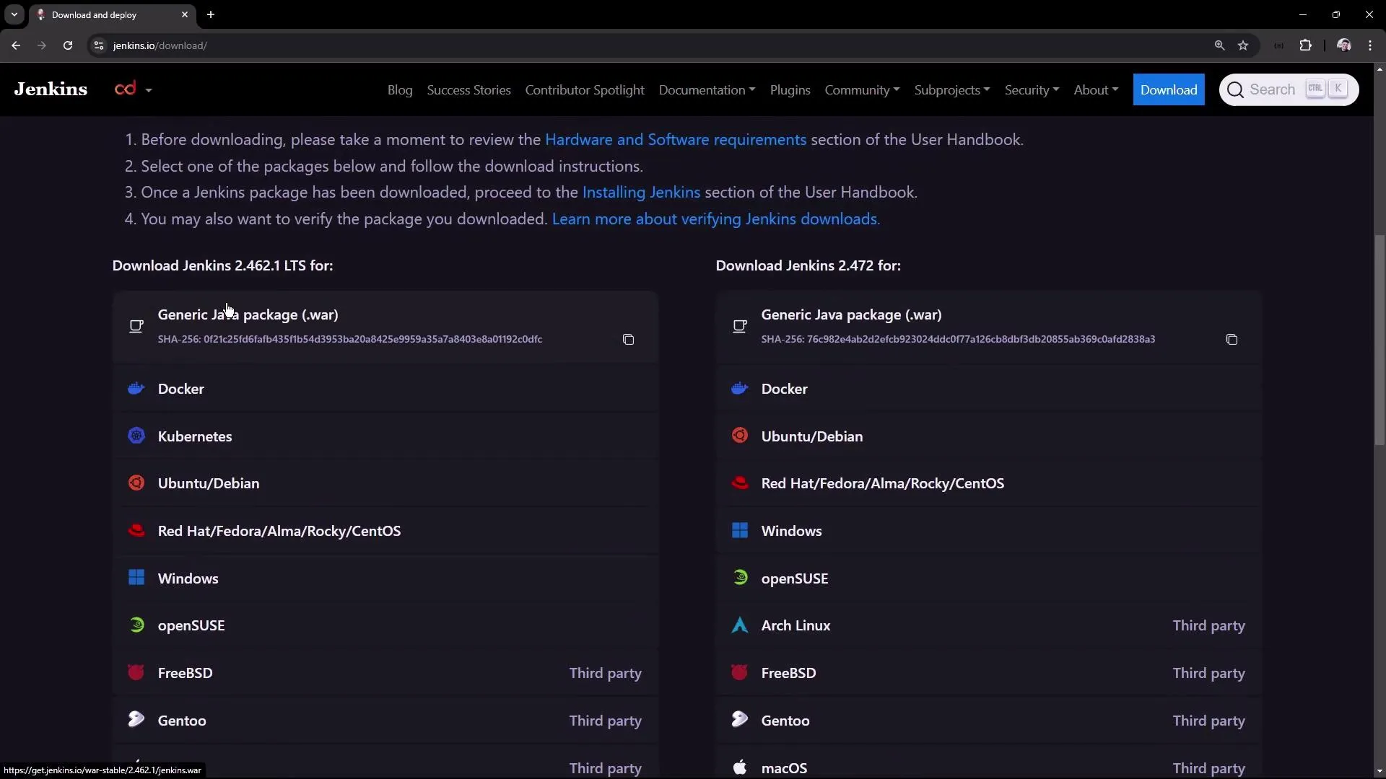Copy the 2.472 war SHA-256 checksum
The image size is (1386, 779).
1232,339
